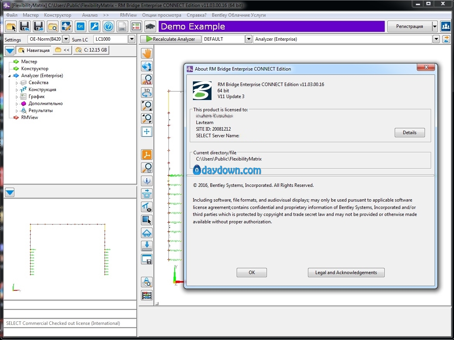Click the blue Crt icon
The image size is (454, 340).
[81, 26]
